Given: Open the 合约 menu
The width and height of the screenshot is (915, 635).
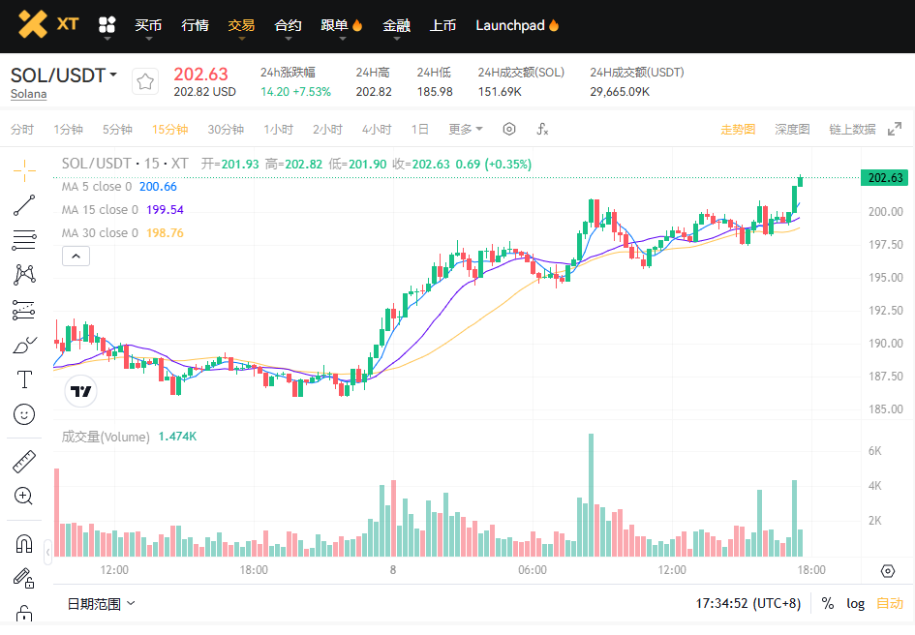Looking at the screenshot, I should [288, 25].
